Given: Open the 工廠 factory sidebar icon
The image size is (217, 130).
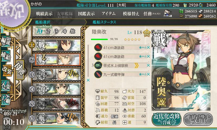Looking at the screenshot, I should (x=6, y=100).
